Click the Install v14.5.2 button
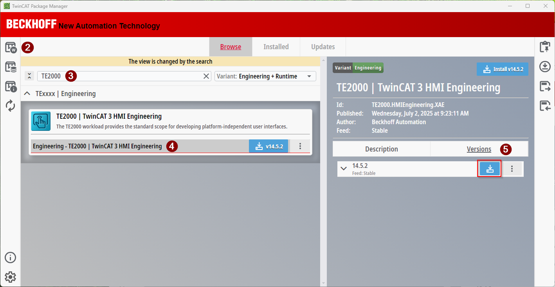 point(502,69)
